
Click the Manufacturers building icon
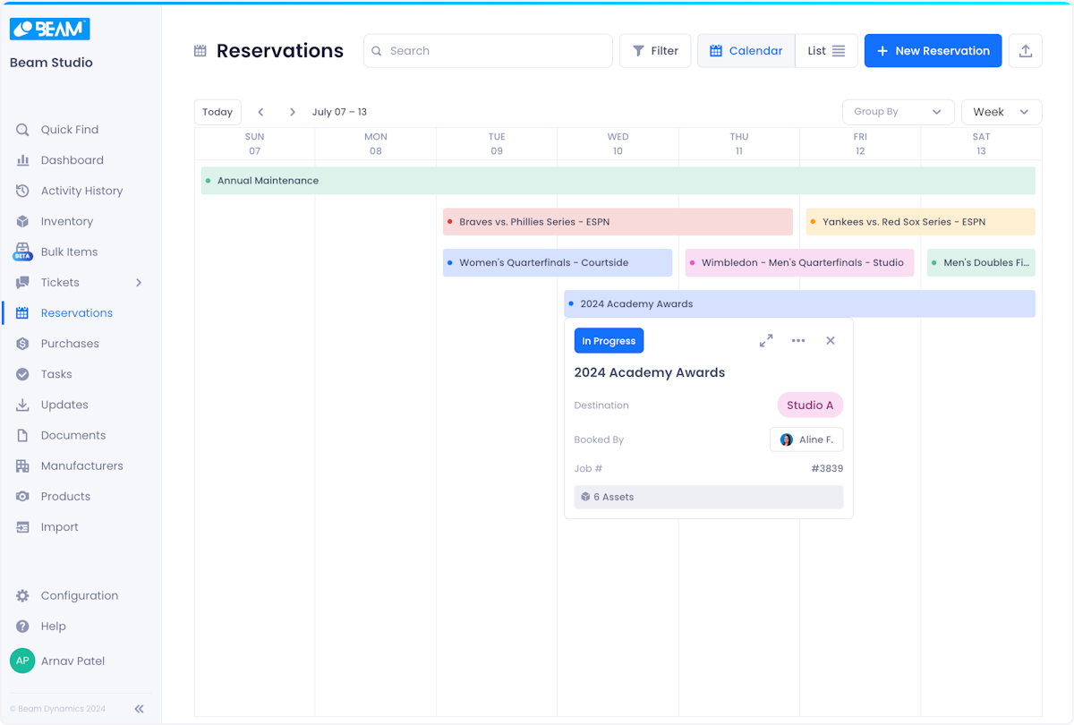tap(22, 465)
